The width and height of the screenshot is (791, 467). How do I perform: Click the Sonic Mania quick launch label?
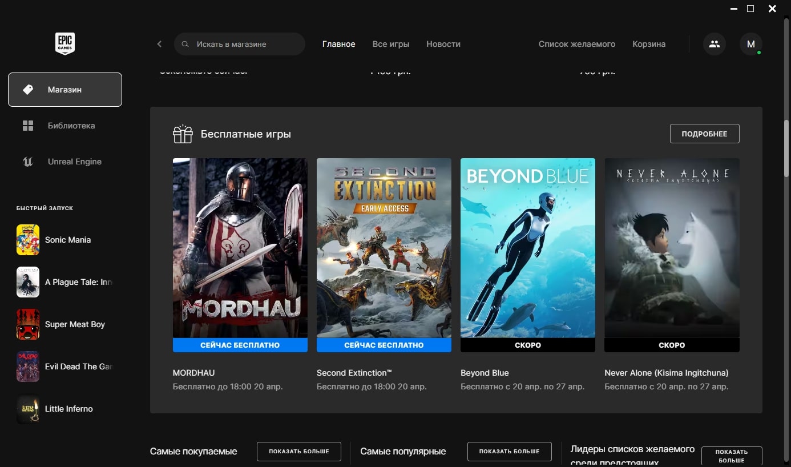point(68,240)
